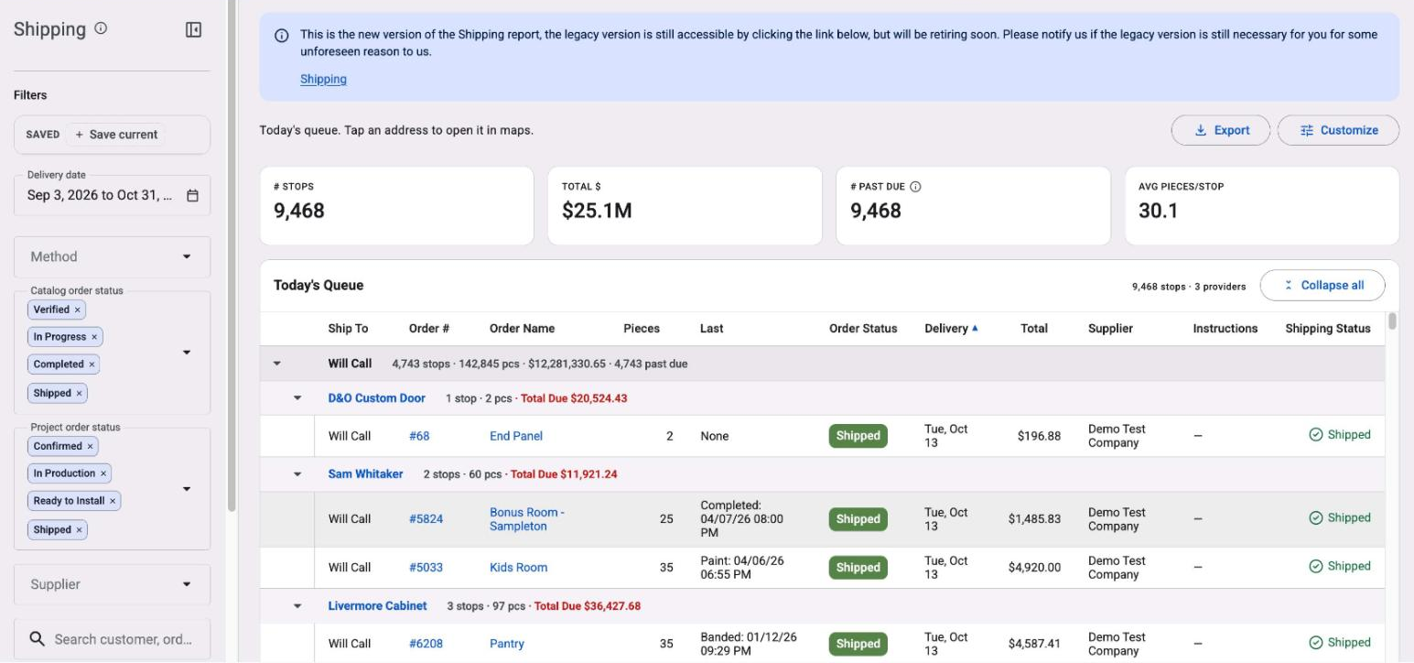
Task: Open the Kids Room order name link
Action: click(518, 568)
